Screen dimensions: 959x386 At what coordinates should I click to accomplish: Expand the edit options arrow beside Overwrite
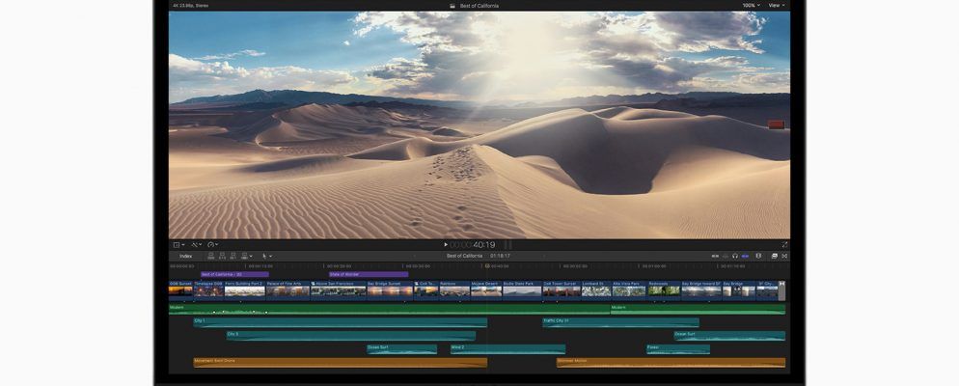coord(252,257)
